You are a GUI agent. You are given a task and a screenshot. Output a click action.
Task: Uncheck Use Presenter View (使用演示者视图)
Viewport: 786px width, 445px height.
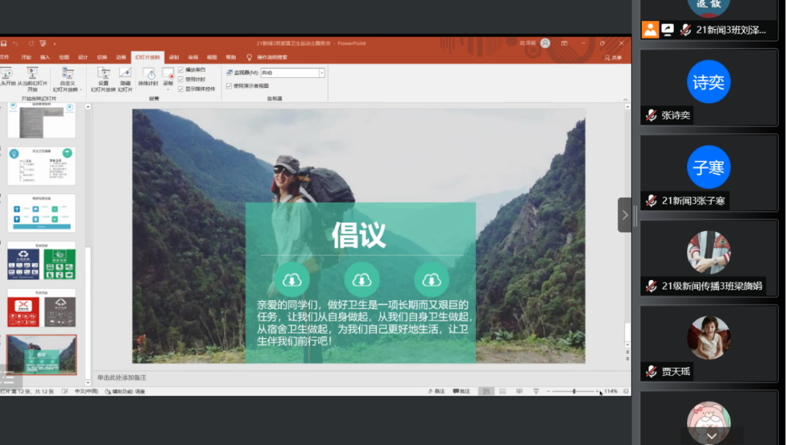click(229, 84)
